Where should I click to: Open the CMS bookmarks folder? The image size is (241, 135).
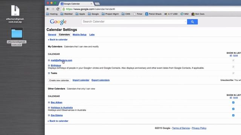point(126,14)
